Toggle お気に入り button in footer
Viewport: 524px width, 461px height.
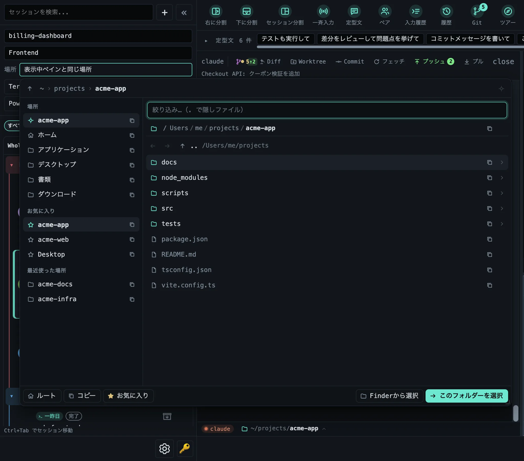coord(128,396)
